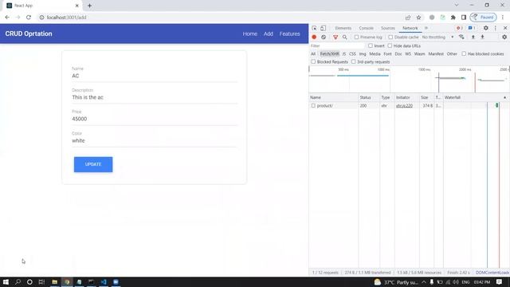Reload the page in the browser
Viewport: 510px width, 287px height.
pyautogui.click(x=29, y=18)
